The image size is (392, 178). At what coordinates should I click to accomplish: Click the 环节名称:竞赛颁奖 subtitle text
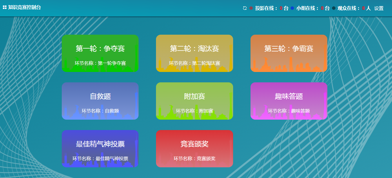click(x=194, y=159)
